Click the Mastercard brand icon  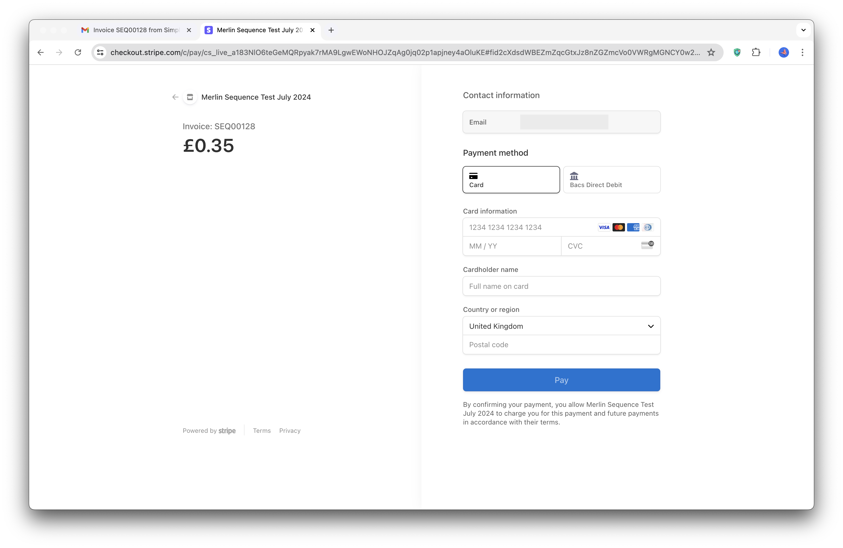618,227
